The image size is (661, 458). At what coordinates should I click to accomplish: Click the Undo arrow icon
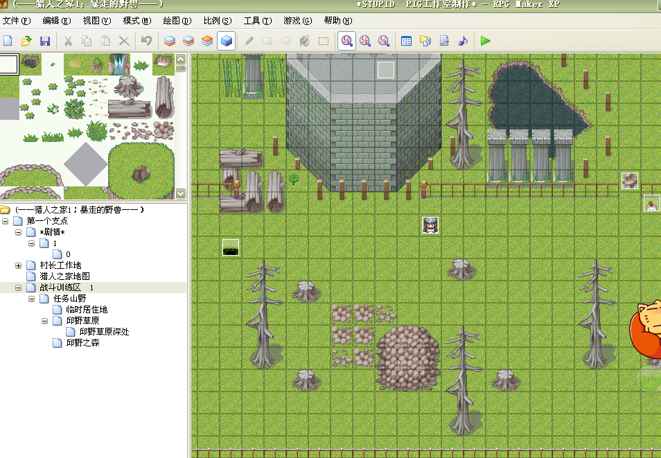[x=146, y=41]
